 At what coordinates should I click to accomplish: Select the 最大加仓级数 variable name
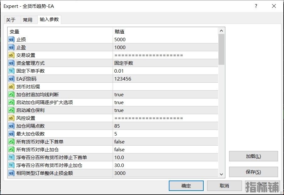30,134
